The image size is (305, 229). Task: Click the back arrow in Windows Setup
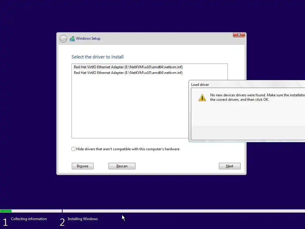click(63, 39)
